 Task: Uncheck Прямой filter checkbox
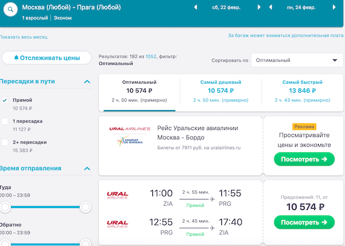pos(5,100)
